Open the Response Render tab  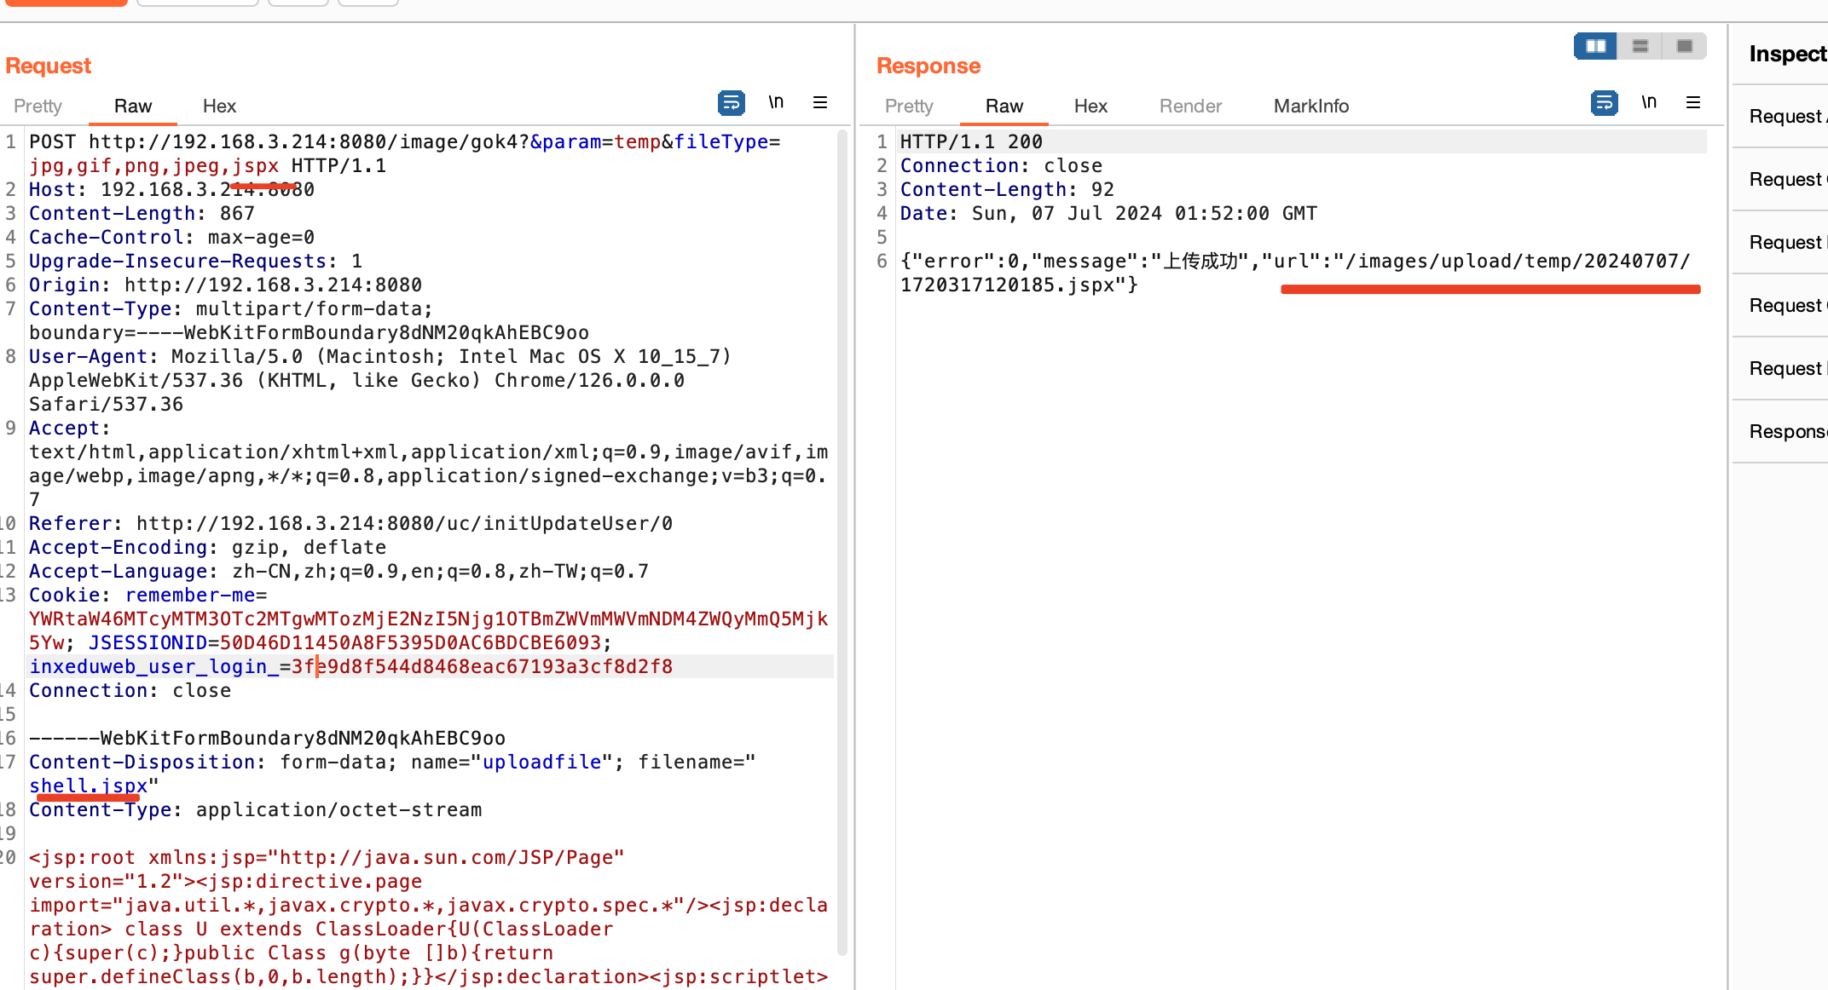1190,106
